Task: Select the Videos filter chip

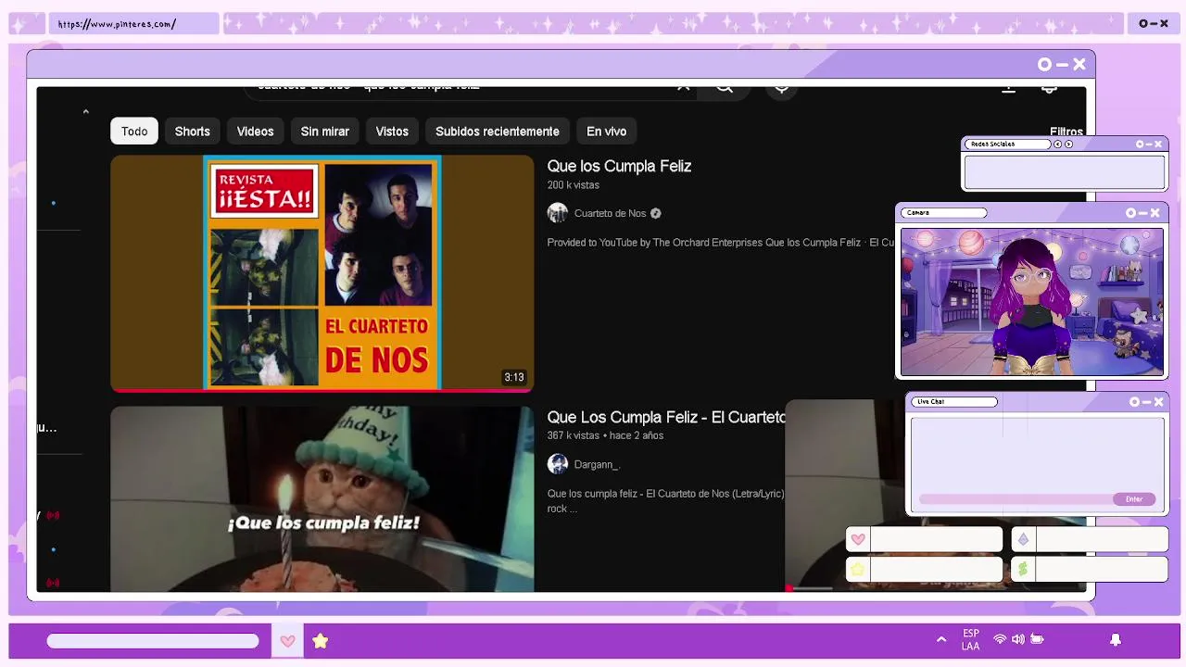Action: pyautogui.click(x=255, y=132)
